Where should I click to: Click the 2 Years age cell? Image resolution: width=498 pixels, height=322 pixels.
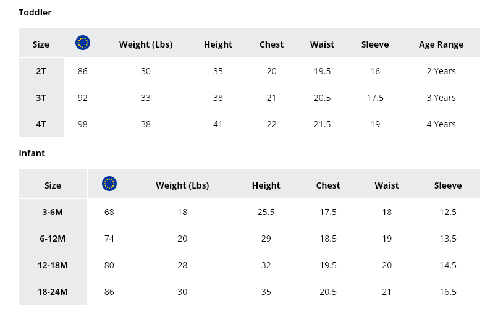coord(441,71)
